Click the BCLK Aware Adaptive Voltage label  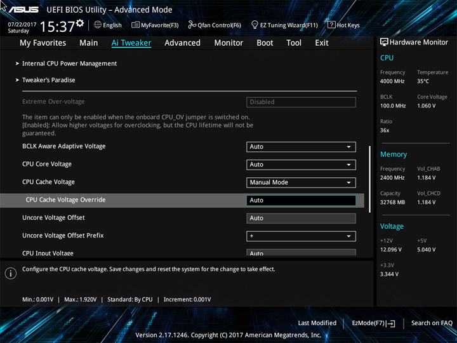click(64, 146)
